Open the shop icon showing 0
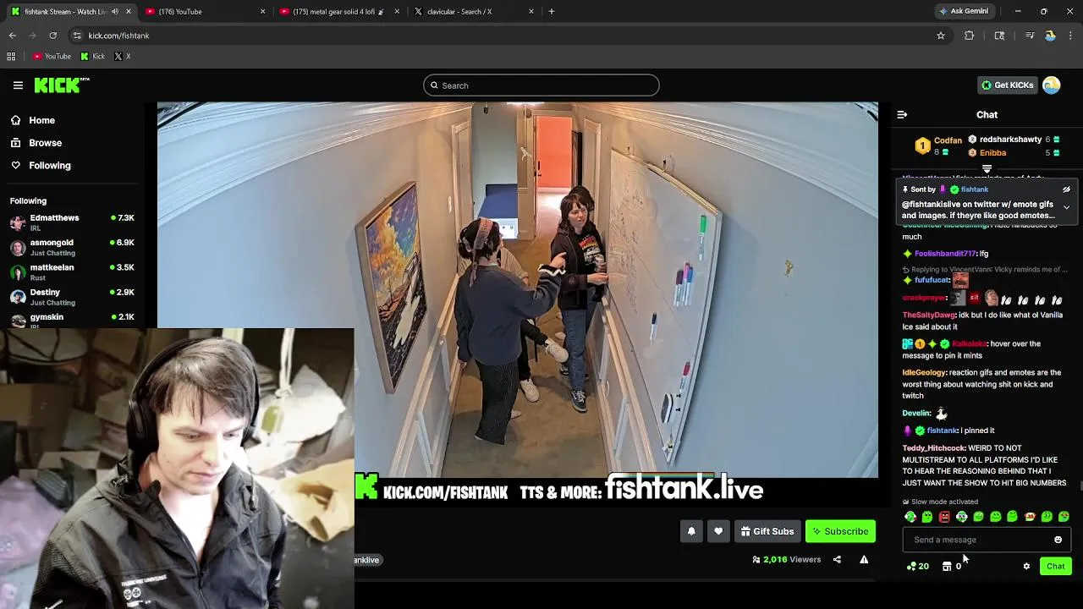This screenshot has width=1083, height=609. (952, 566)
